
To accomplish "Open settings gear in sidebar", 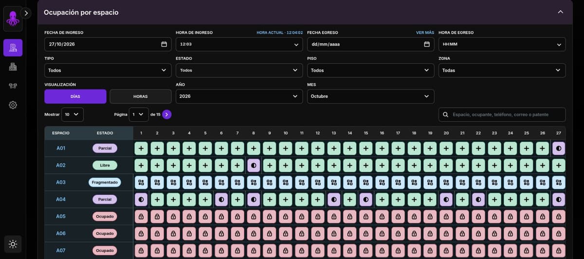I will tap(13, 105).
